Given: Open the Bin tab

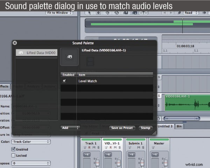Looking at the screenshot, I should point(179,126).
